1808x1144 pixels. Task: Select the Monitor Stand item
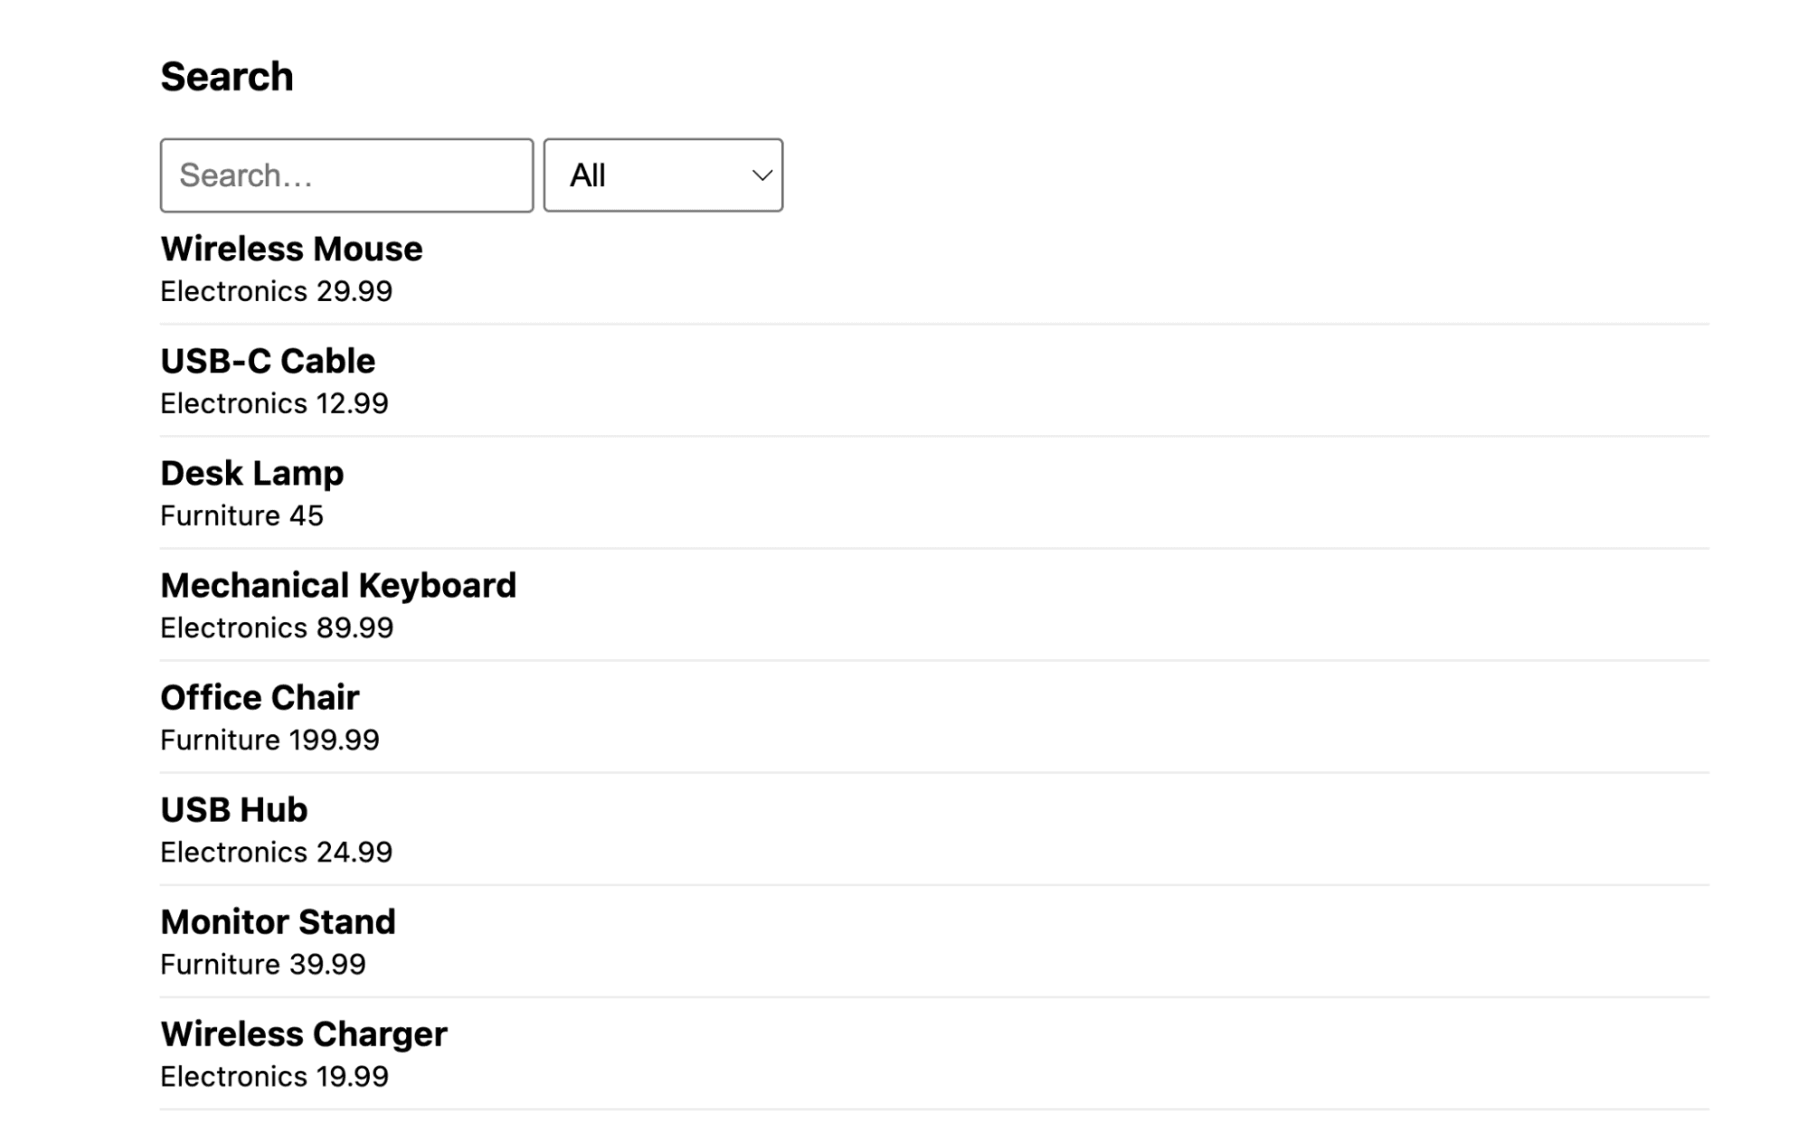pos(278,922)
